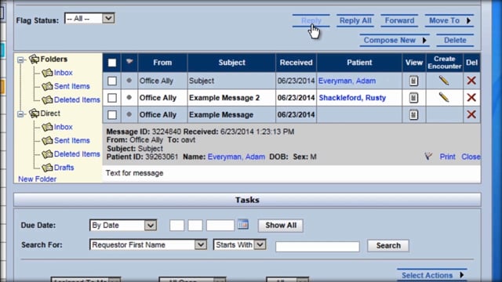The width and height of the screenshot is (502, 282).
Task: Expand the Move To menu
Action: (x=449, y=20)
